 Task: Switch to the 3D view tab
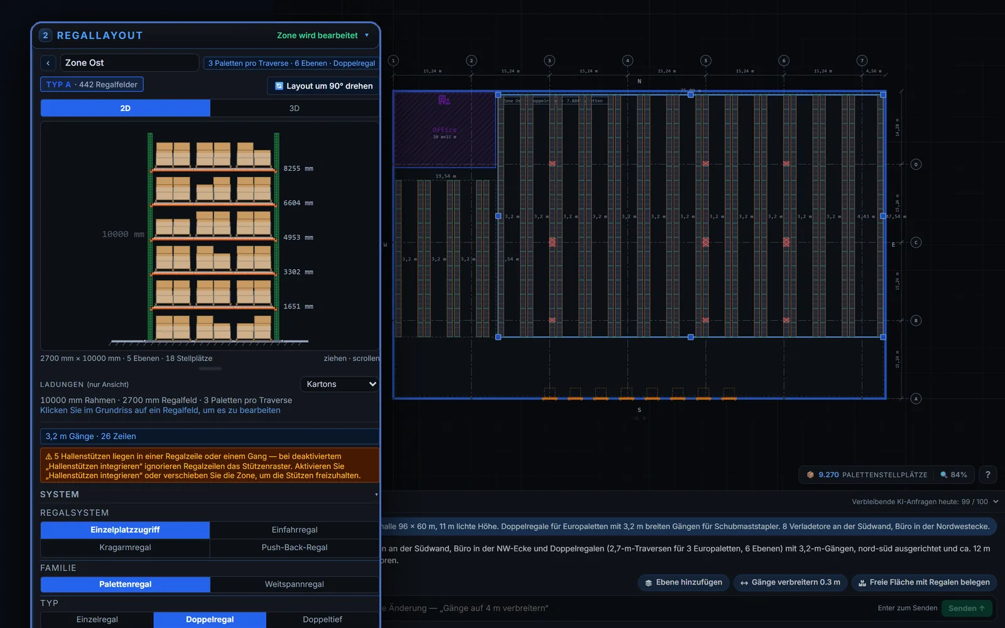tap(294, 109)
